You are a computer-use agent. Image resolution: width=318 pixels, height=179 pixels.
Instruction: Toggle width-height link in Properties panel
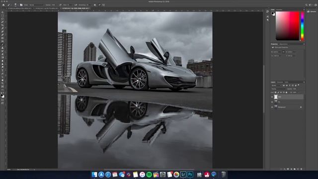(283, 52)
